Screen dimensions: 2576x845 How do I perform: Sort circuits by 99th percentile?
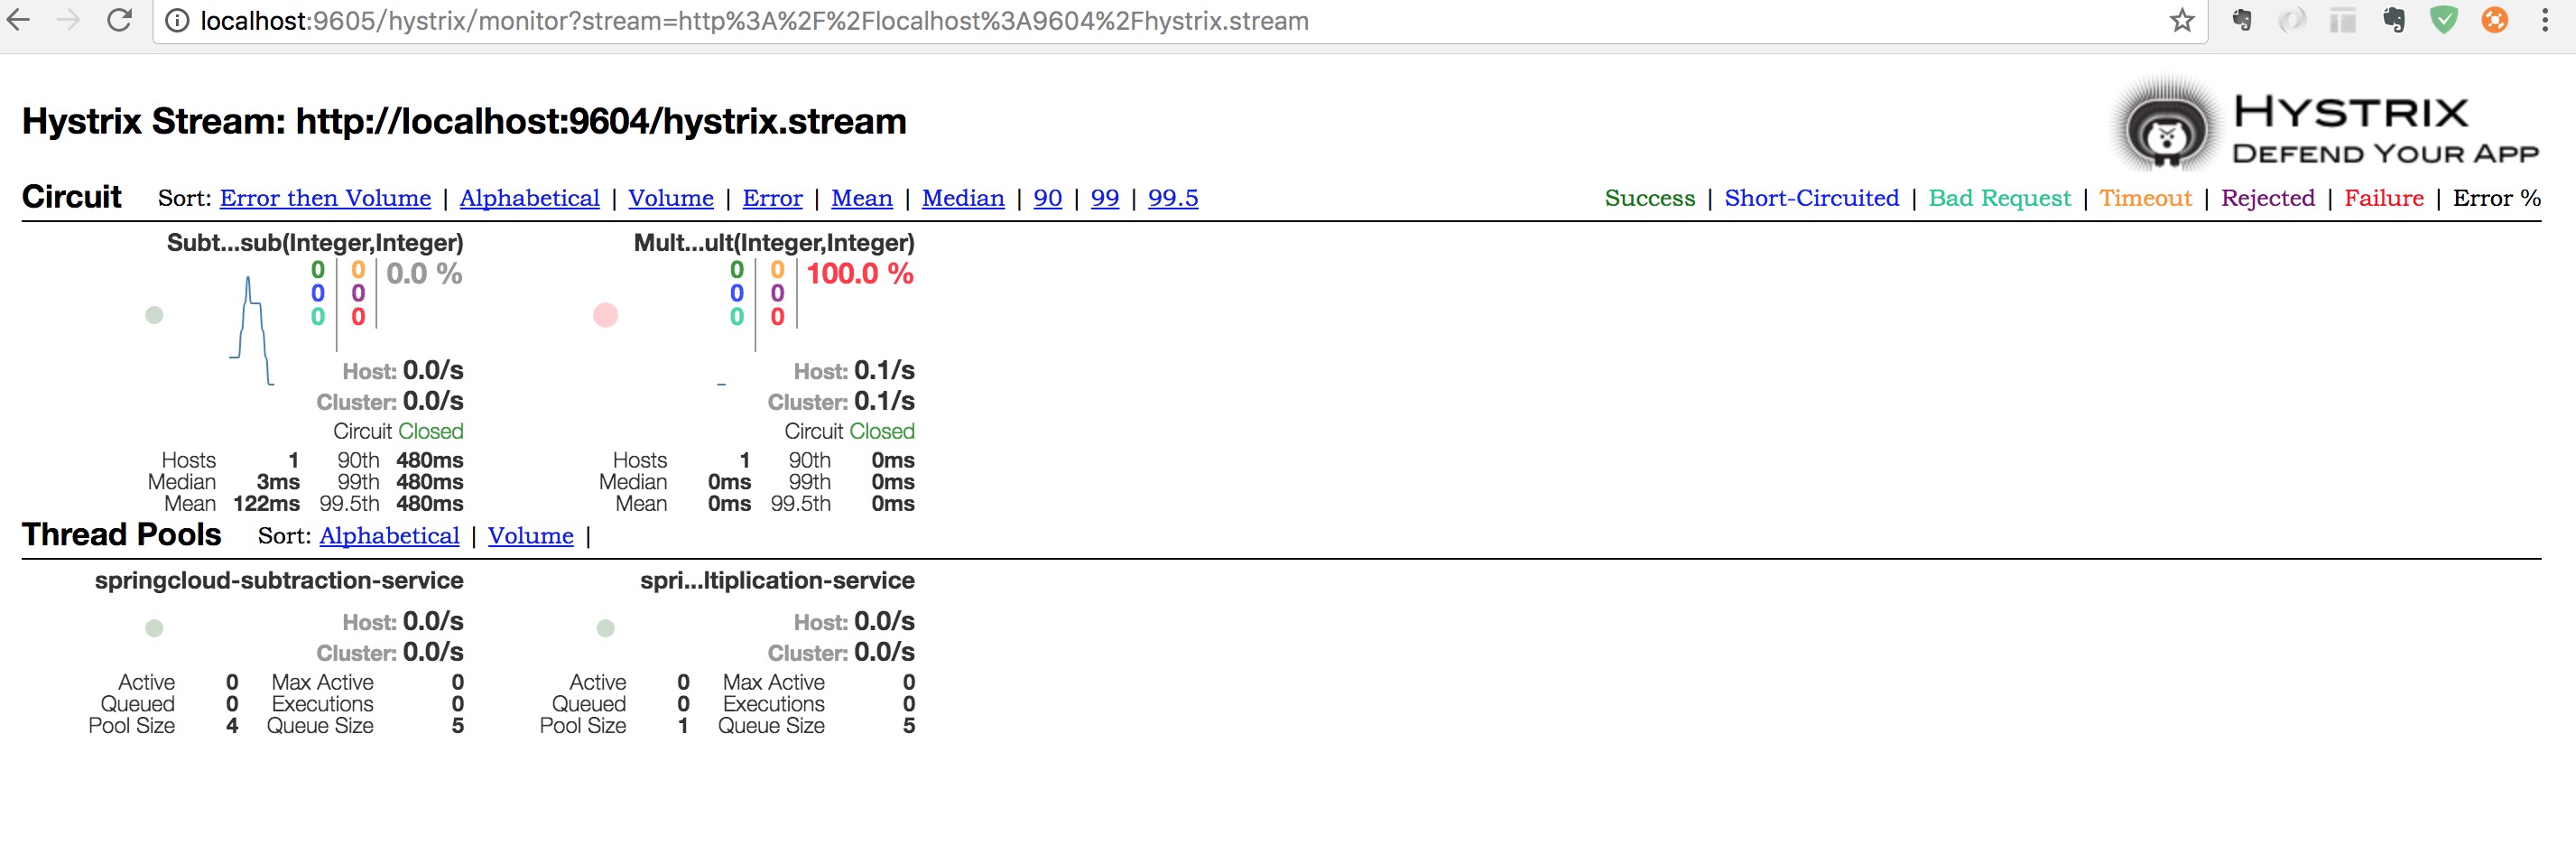click(x=1105, y=198)
